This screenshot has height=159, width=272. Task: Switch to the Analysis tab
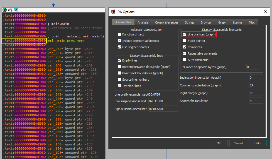click(x=143, y=22)
